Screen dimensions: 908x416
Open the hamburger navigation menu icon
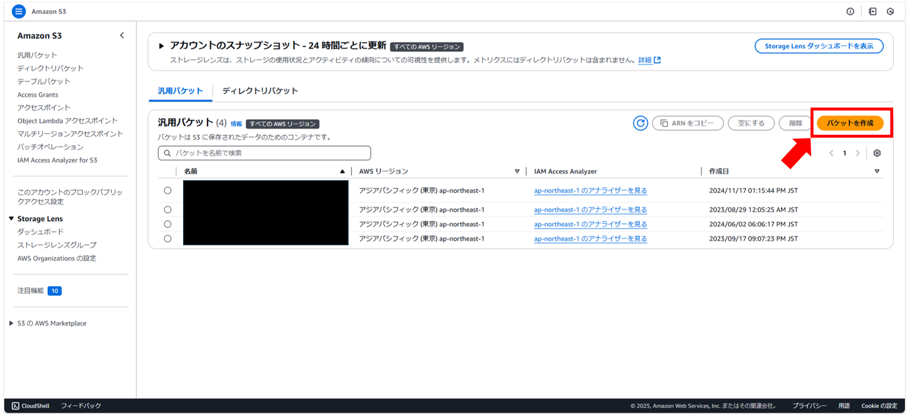pos(19,11)
